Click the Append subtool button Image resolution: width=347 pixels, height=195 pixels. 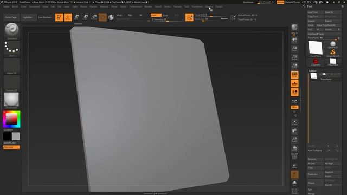[332, 172]
